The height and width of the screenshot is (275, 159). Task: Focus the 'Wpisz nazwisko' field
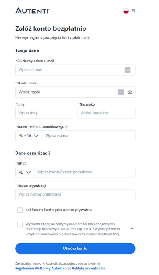pos(107,113)
